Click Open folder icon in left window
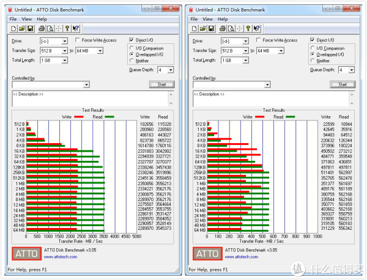Viewport: 367px width, 280px height. coord(22,29)
